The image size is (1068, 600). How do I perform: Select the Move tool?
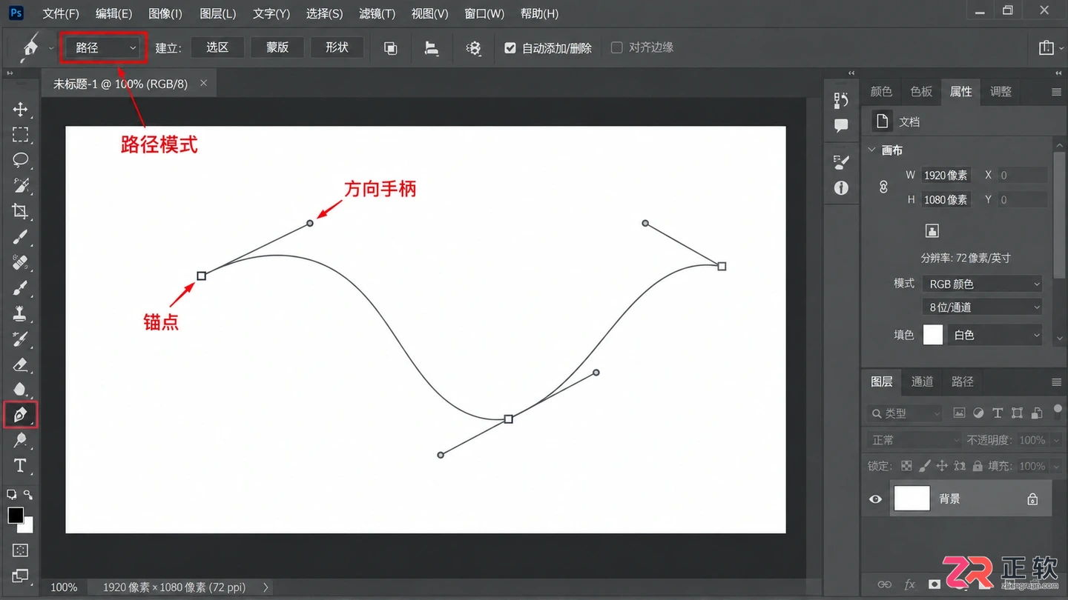coord(20,110)
